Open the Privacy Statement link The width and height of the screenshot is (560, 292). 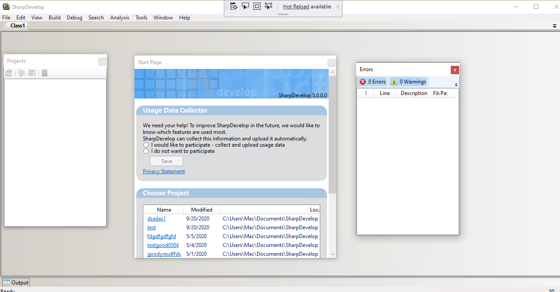164,171
